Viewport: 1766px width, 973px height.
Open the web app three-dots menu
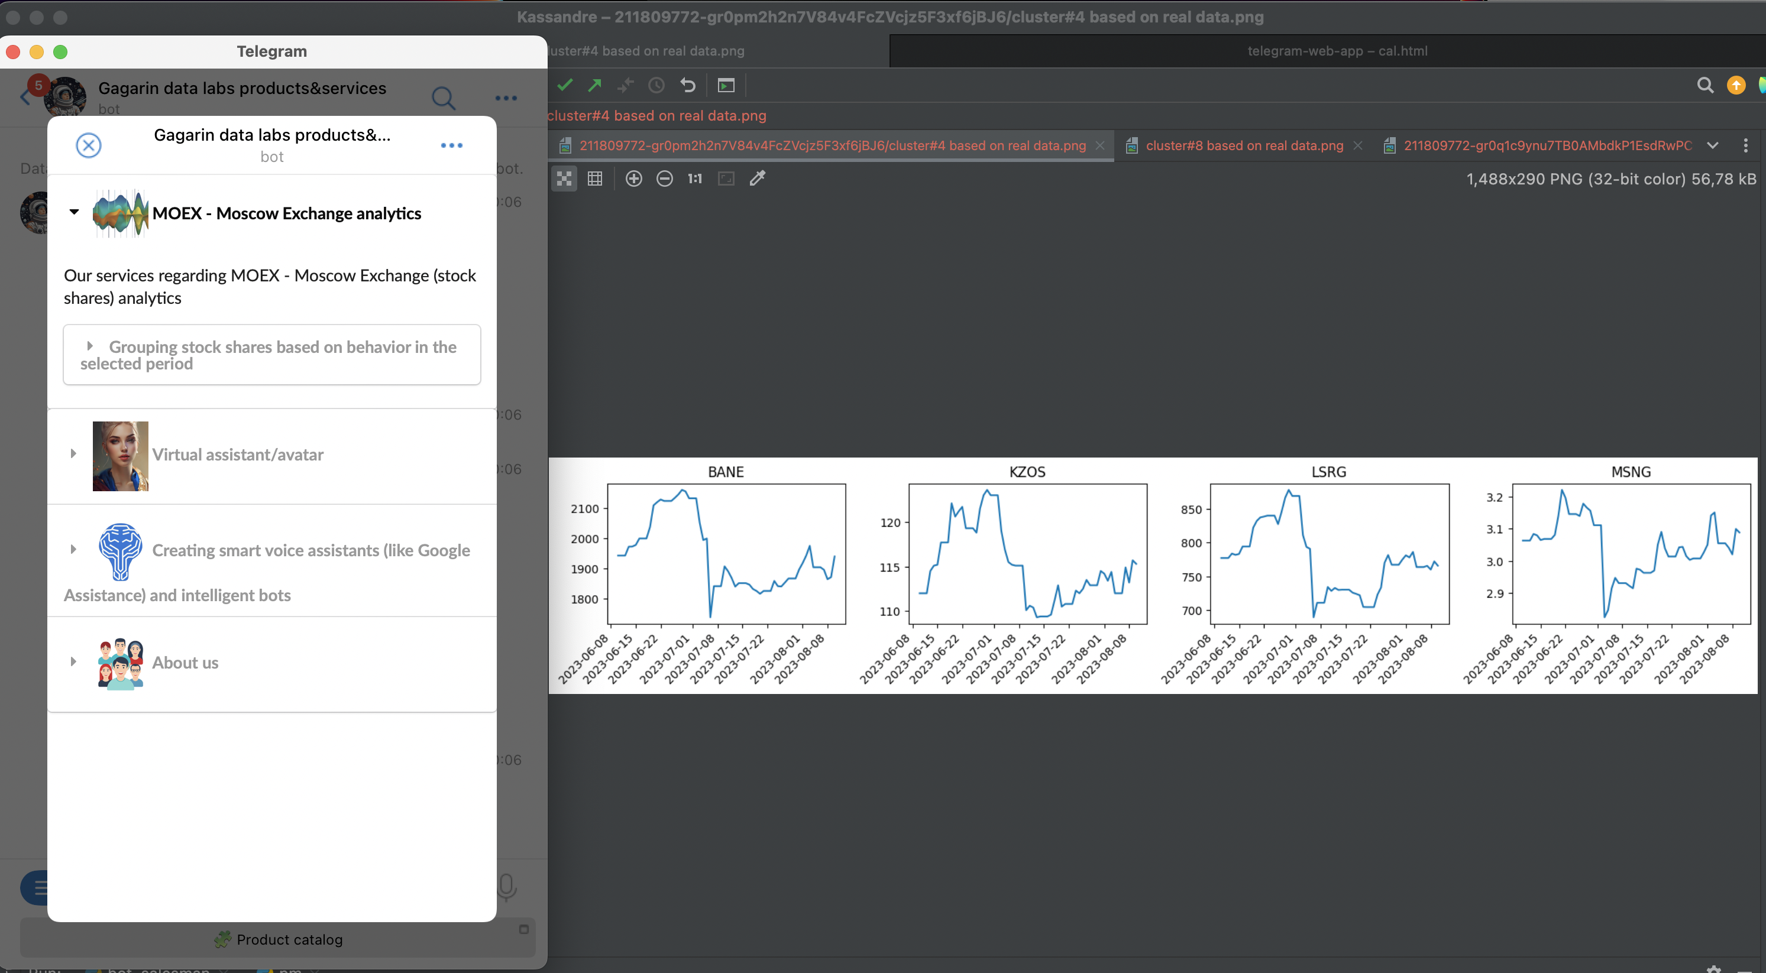(x=451, y=145)
